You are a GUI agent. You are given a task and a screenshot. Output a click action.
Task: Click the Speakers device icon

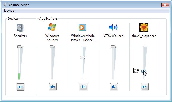[x=20, y=28]
